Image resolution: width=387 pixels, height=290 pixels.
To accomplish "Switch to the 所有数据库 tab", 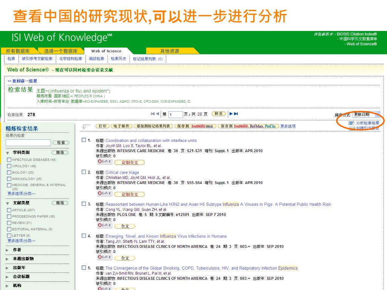I will (18, 51).
